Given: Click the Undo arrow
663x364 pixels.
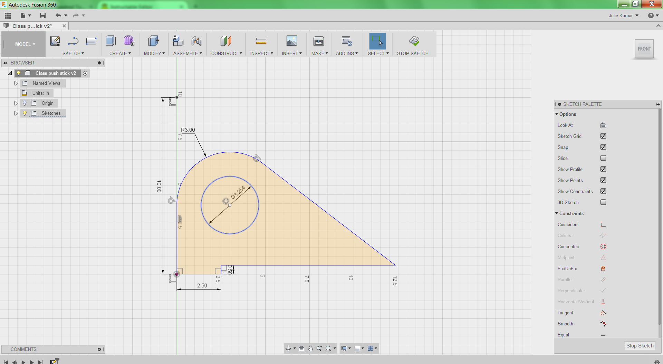Looking at the screenshot, I should (58, 16).
